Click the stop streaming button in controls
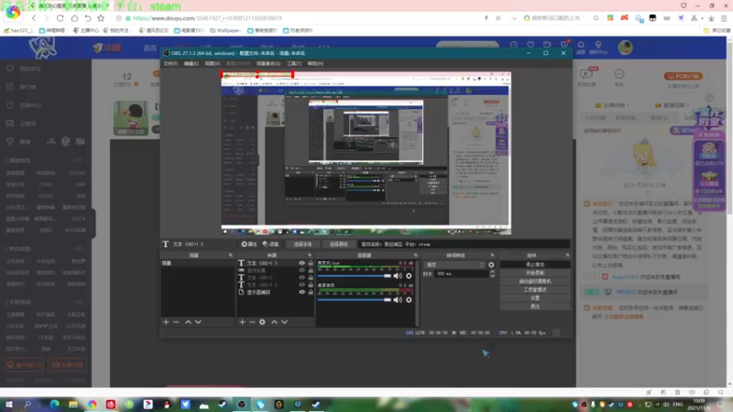Viewport: 733px width, 412px height. tap(535, 265)
